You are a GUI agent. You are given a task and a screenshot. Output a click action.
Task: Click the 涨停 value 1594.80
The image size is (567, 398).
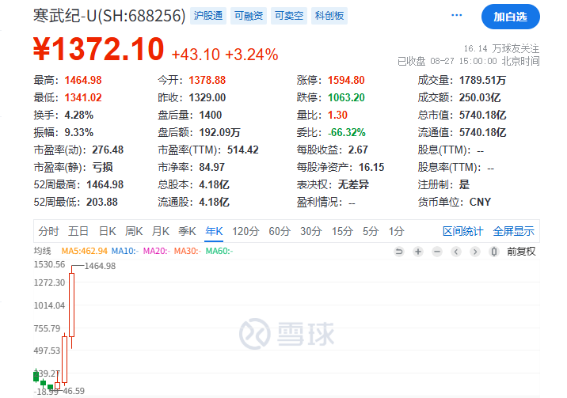346,80
